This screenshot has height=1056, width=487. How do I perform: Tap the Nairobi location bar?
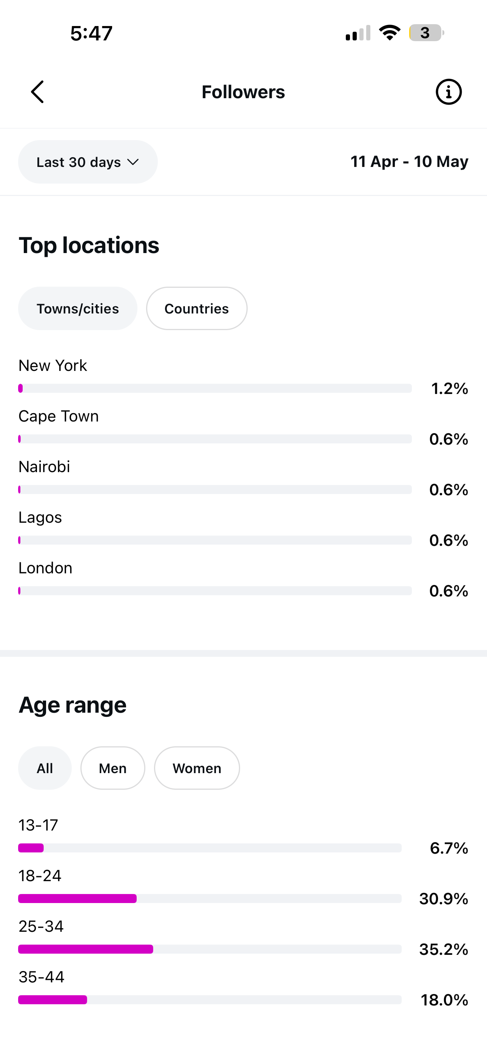(215, 489)
